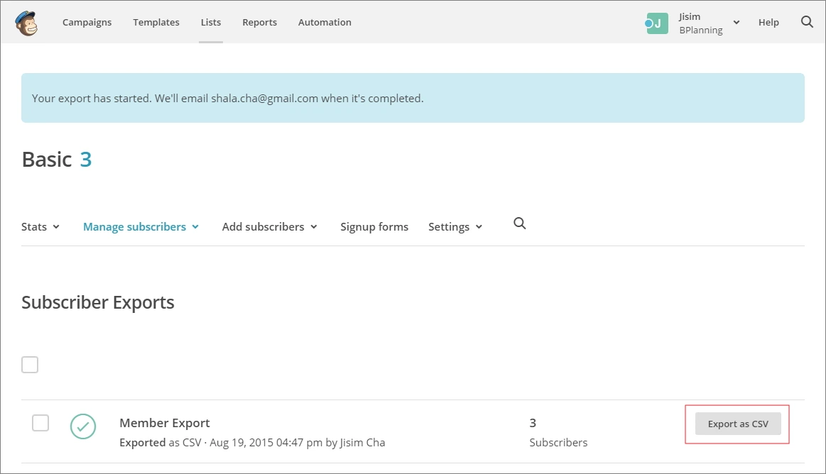Open the account switcher chevron next to Jisim
Image resolution: width=826 pixels, height=474 pixels.
pos(736,22)
